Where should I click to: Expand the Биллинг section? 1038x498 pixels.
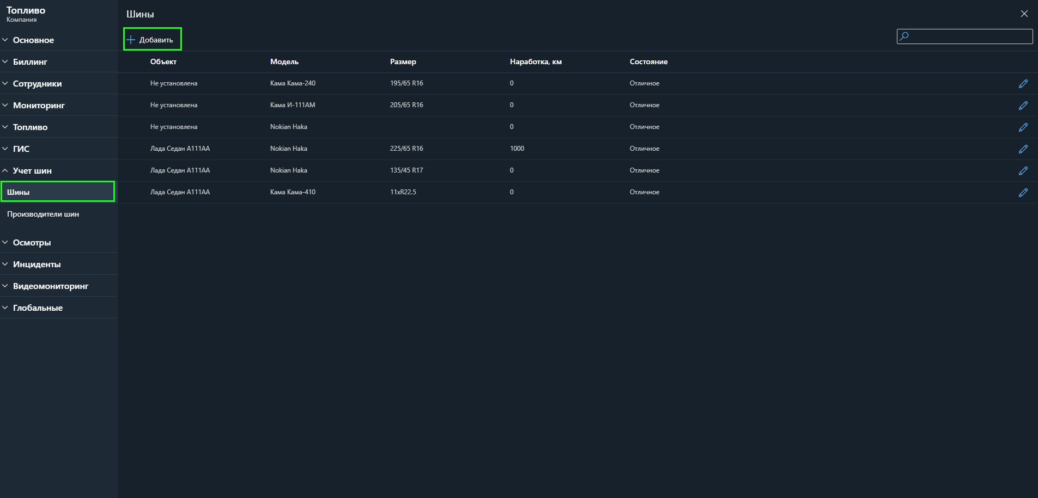[x=30, y=62]
